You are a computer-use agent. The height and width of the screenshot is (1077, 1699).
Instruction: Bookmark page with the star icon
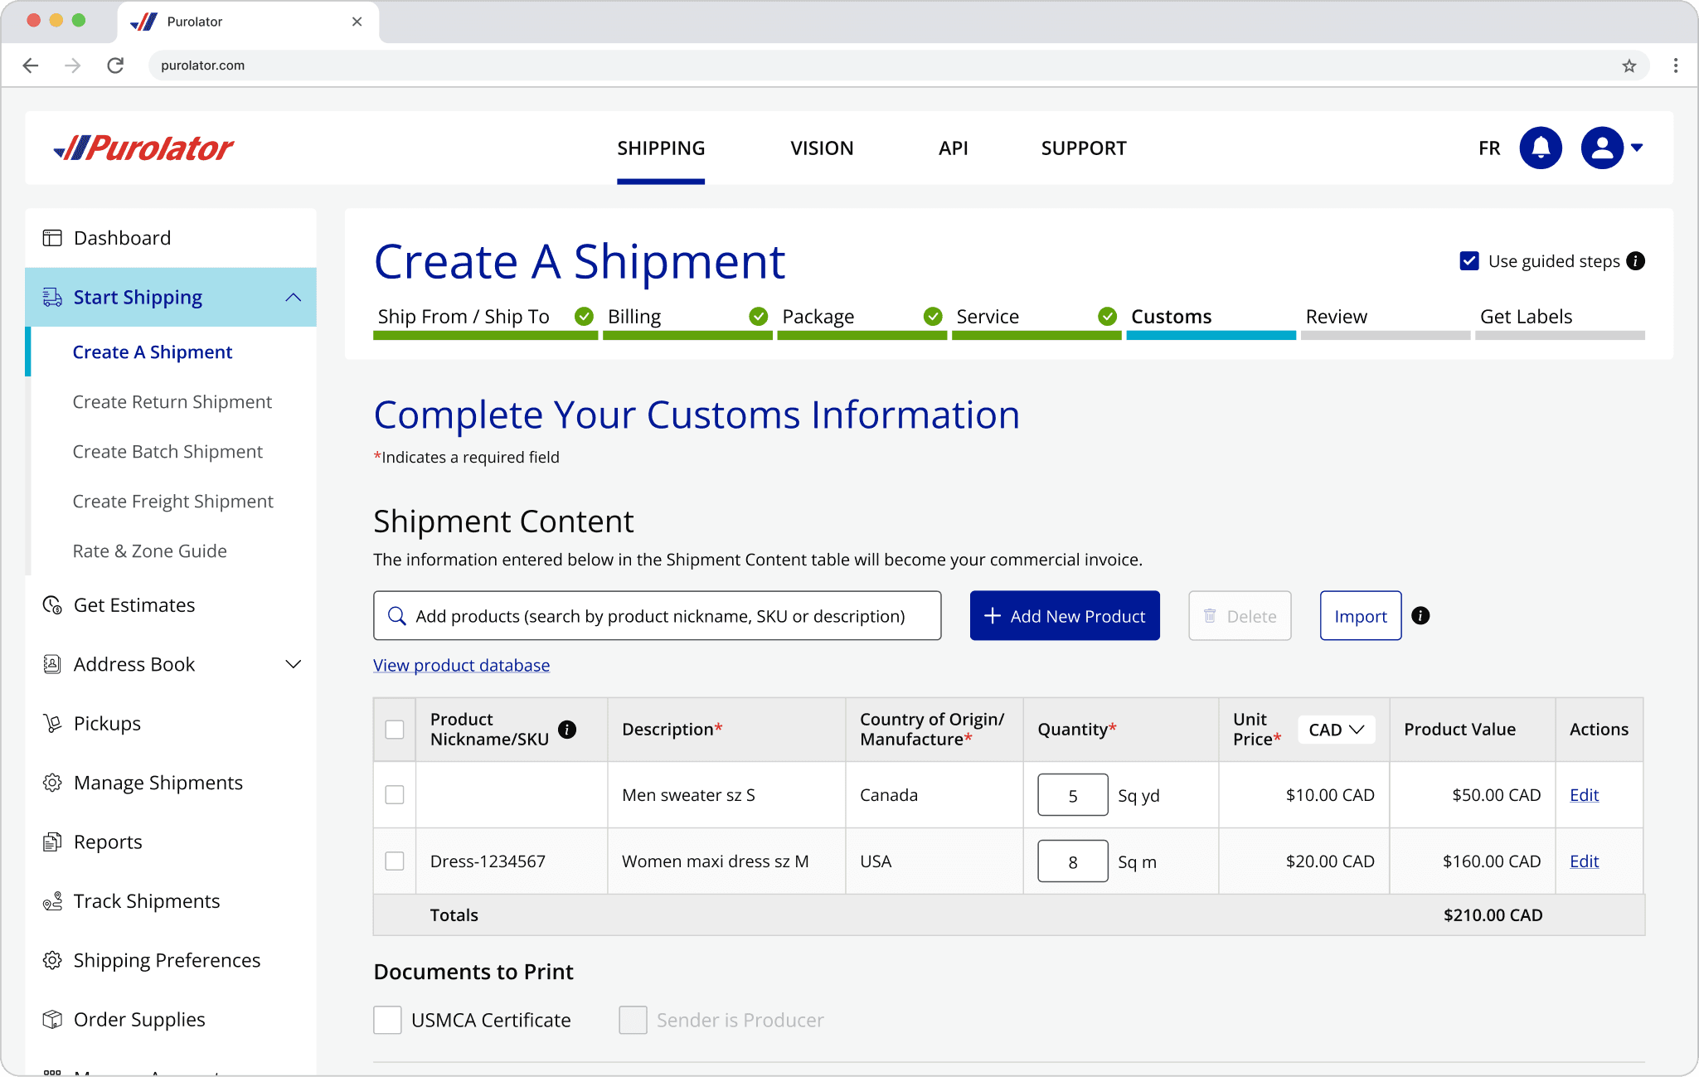click(1629, 65)
